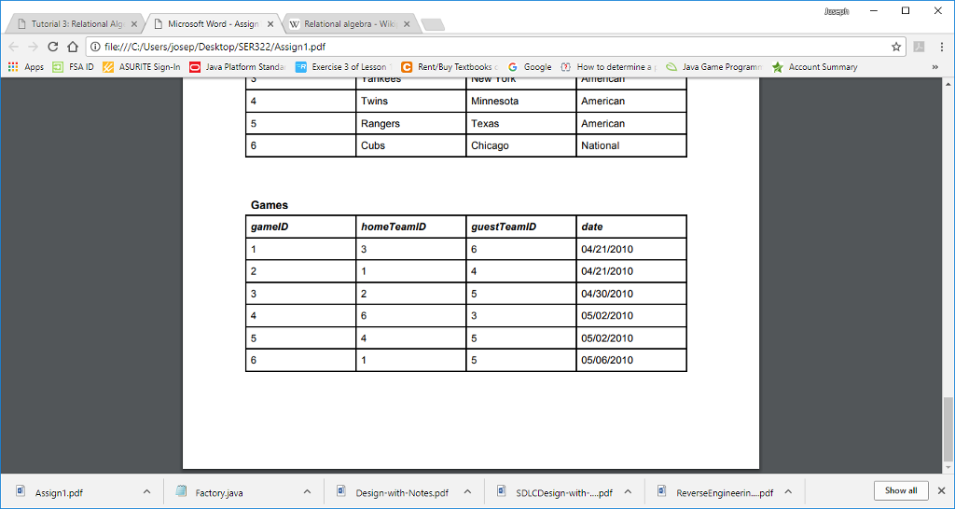This screenshot has height=509, width=955.
Task: Open the Chrome three-dot menu
Action: click(x=942, y=47)
